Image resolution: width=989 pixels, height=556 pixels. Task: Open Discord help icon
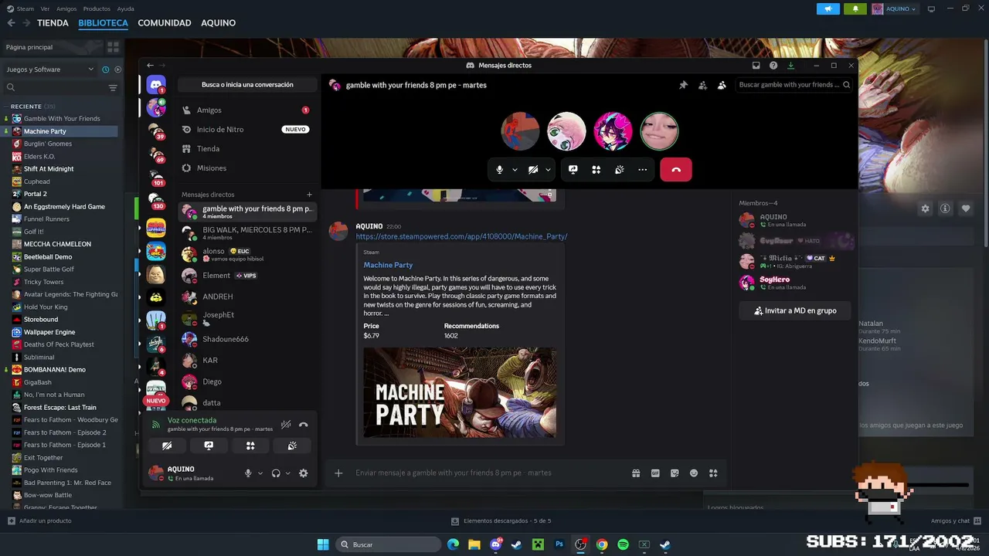pyautogui.click(x=773, y=66)
